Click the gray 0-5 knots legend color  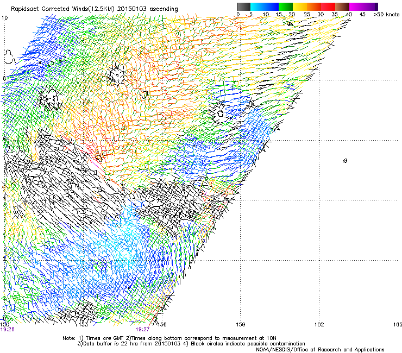tap(243, 7)
